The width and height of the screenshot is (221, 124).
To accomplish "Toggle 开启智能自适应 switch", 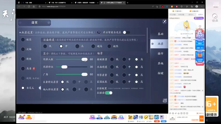I will point(127,32).
